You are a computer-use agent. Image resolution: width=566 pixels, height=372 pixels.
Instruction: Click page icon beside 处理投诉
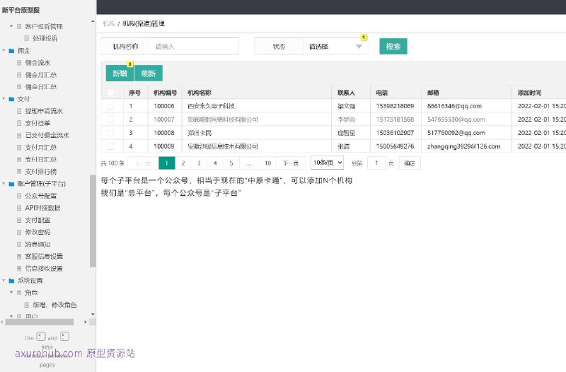[x=27, y=38]
